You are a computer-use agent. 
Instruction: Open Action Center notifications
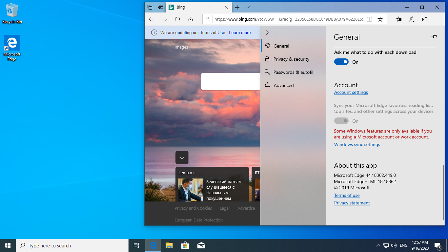[438, 245]
